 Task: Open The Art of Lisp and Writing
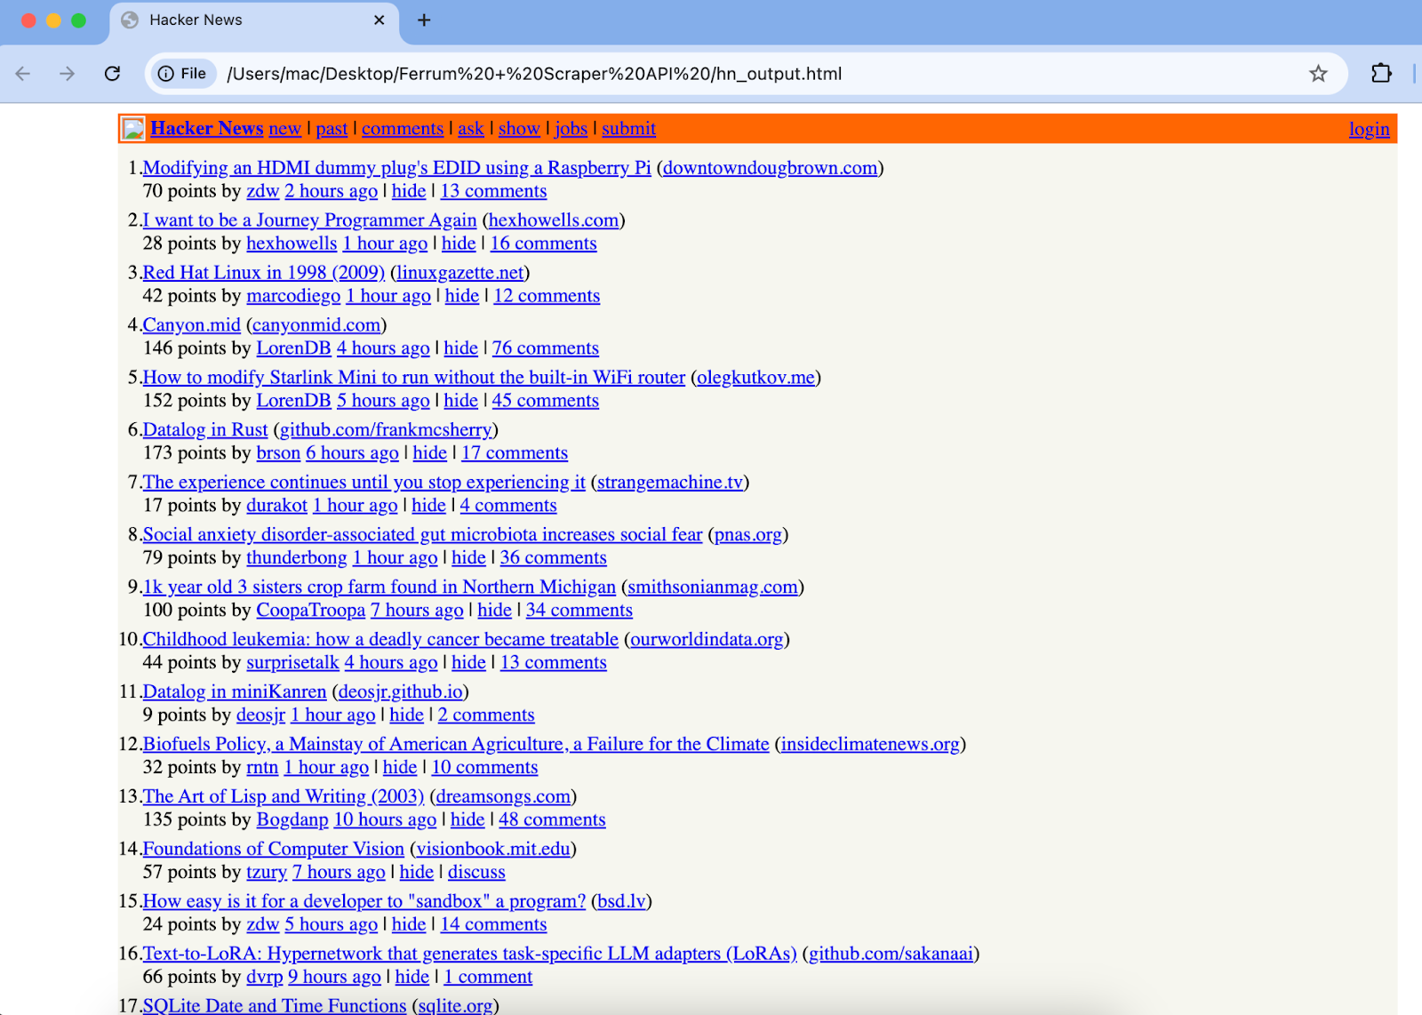coord(284,796)
